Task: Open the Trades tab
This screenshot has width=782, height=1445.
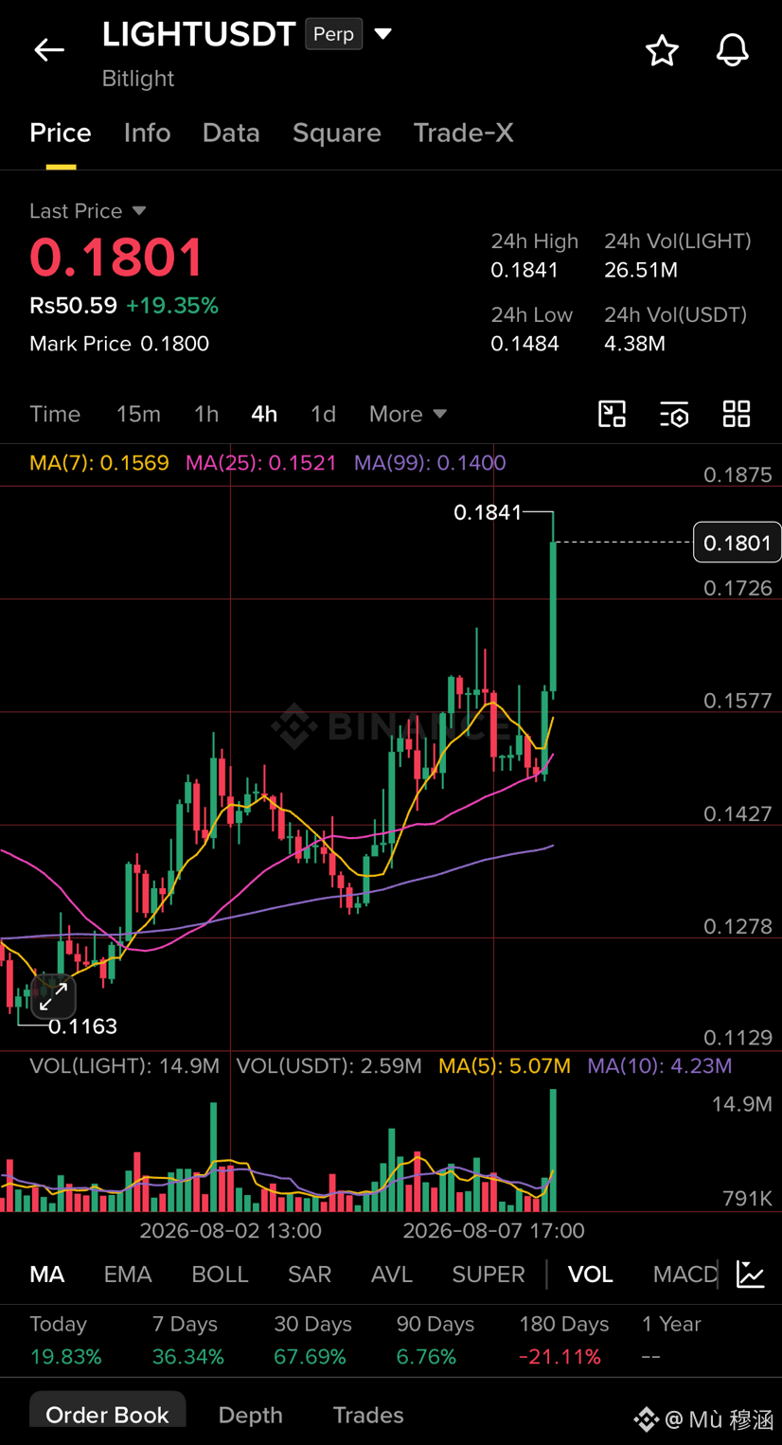Action: pos(368,1415)
